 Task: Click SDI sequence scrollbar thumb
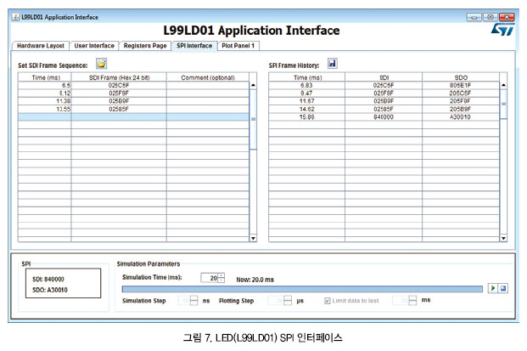(x=253, y=119)
